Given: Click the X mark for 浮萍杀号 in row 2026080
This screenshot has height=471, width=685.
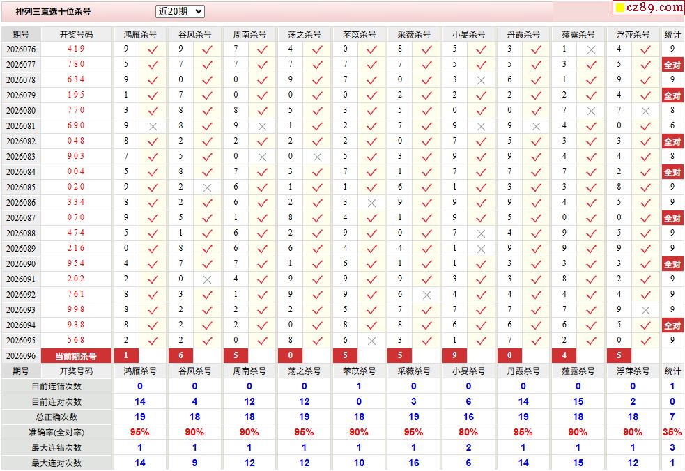Looking at the screenshot, I should tap(646, 111).
